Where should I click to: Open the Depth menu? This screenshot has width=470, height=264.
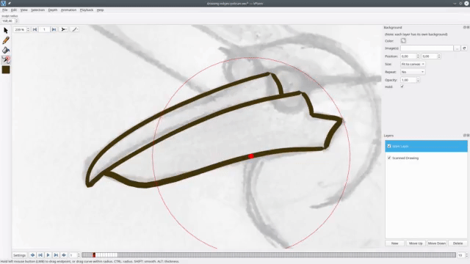tap(53, 10)
